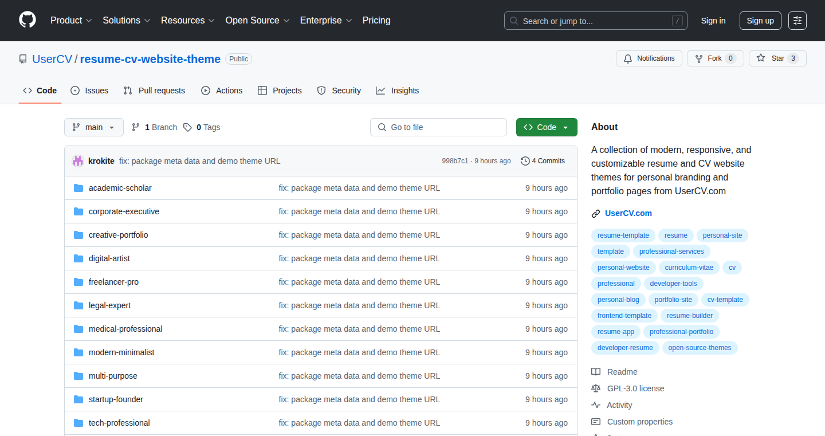This screenshot has height=436, width=825.
Task: Click the multi-purpose folder icon
Action: 78,376
